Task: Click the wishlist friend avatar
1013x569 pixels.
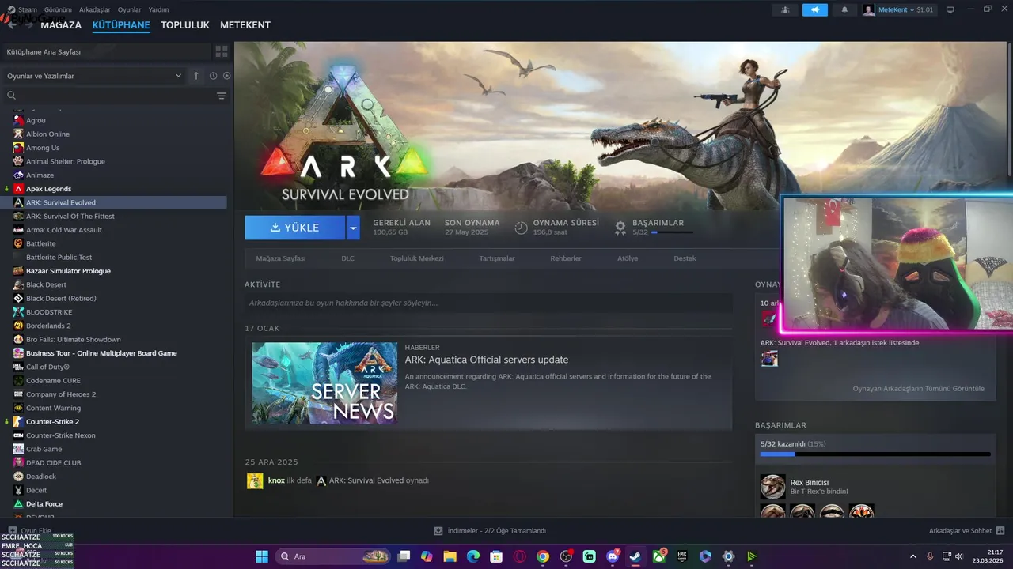Action: tap(769, 359)
